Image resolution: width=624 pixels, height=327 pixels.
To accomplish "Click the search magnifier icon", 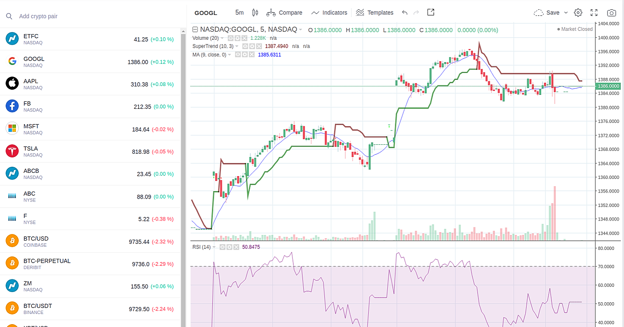I will point(9,16).
